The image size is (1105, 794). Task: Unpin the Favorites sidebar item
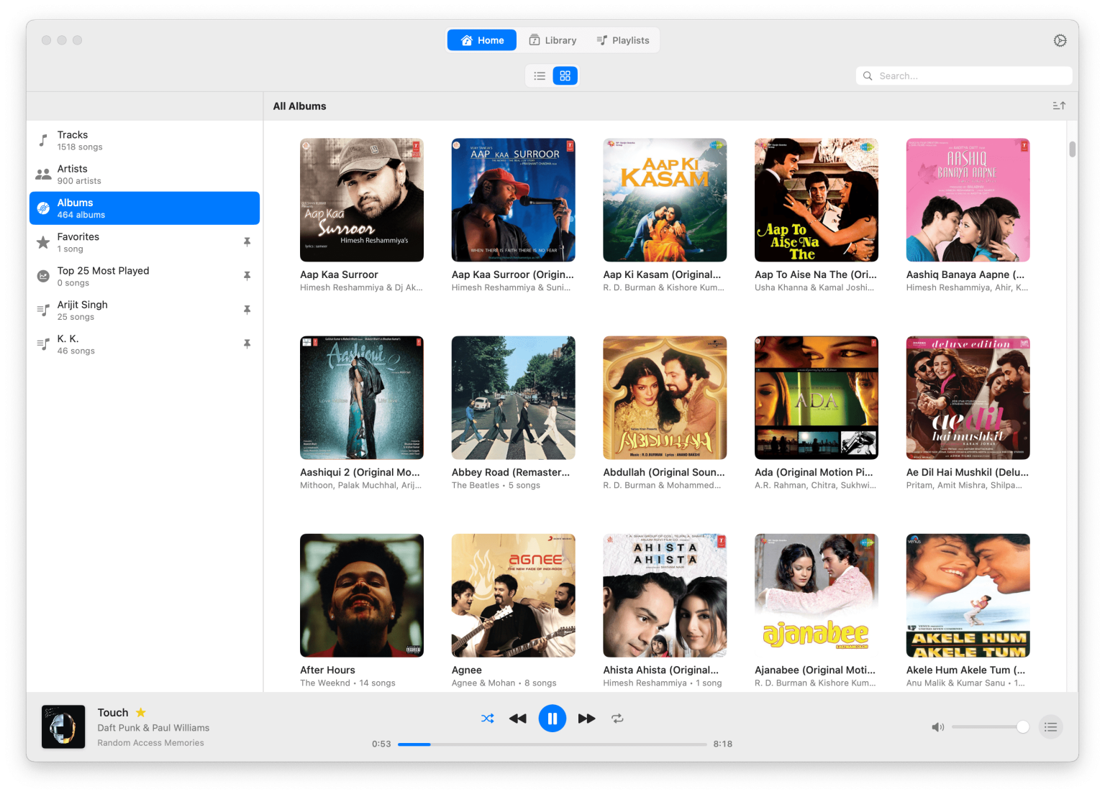tap(247, 242)
